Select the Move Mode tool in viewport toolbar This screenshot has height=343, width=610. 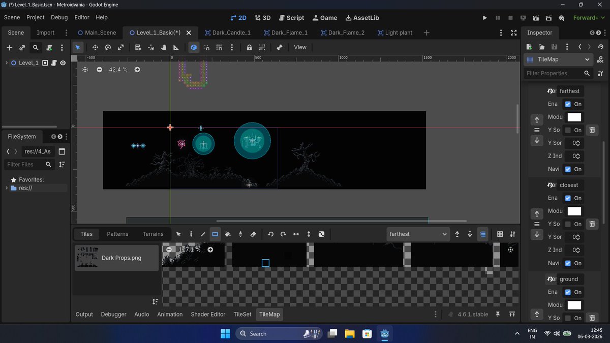tap(95, 47)
